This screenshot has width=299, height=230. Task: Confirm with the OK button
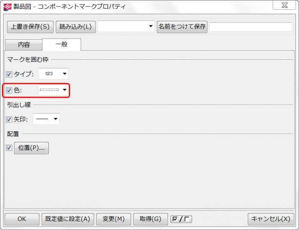click(x=22, y=219)
